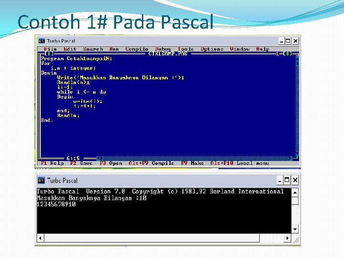Click the output window scroll left arrow
This screenshot has width=344, height=258.
tap(40, 238)
